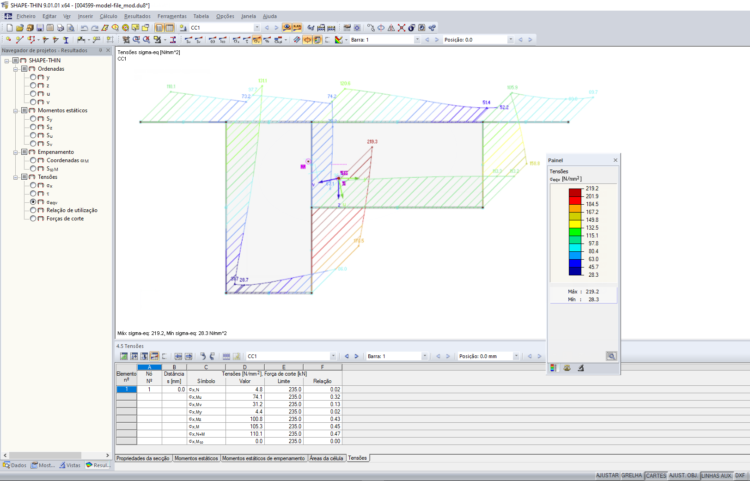Switch to Propriedades da secção tab

(143, 458)
